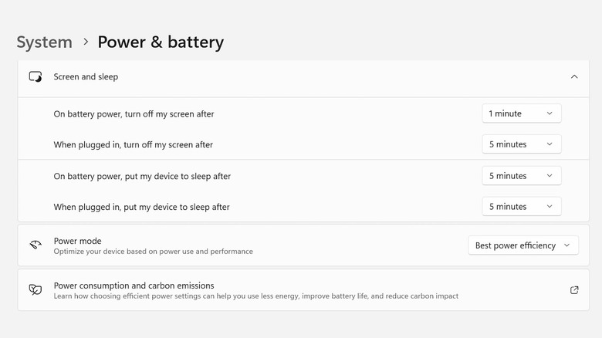Click the external link open icon
602x338 pixels.
coord(574,290)
